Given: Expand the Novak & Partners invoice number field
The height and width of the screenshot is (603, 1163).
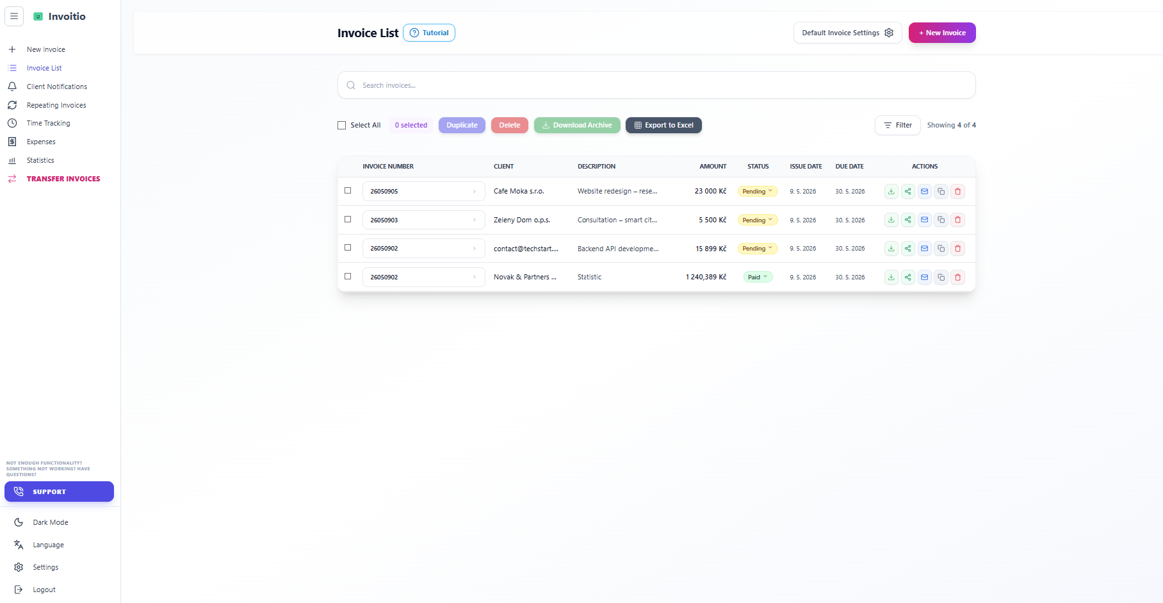Looking at the screenshot, I should pos(423,277).
